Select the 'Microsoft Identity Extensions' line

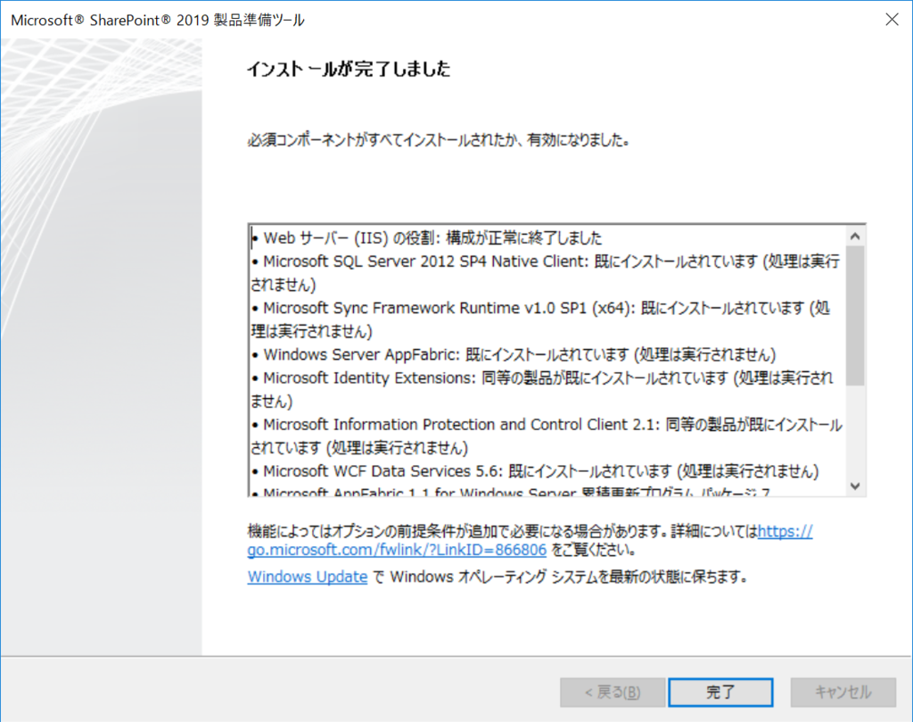(x=542, y=389)
